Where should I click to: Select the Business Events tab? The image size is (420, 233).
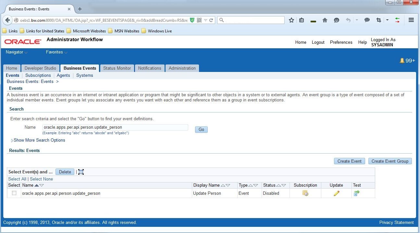click(x=80, y=68)
